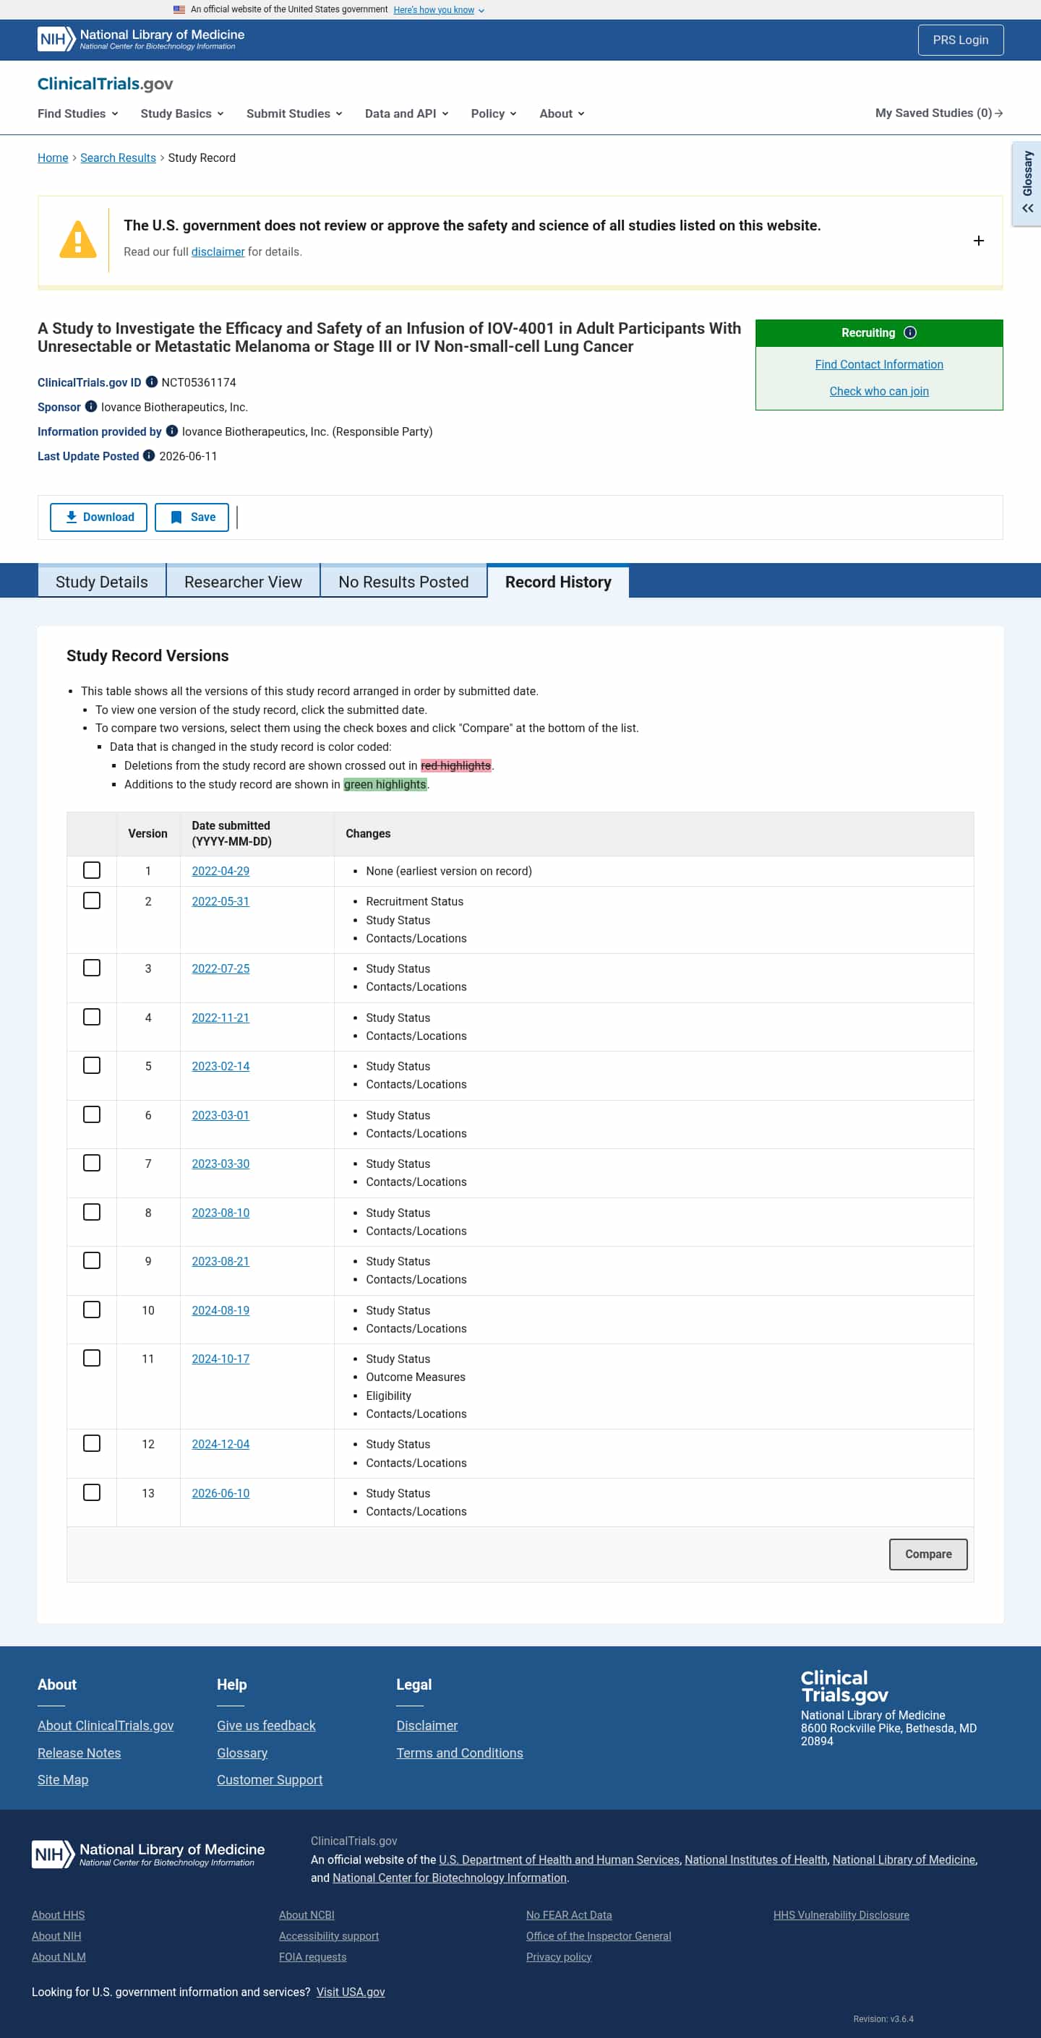Click the info icon beside Sponsor
This screenshot has width=1041, height=2038.
91,407
